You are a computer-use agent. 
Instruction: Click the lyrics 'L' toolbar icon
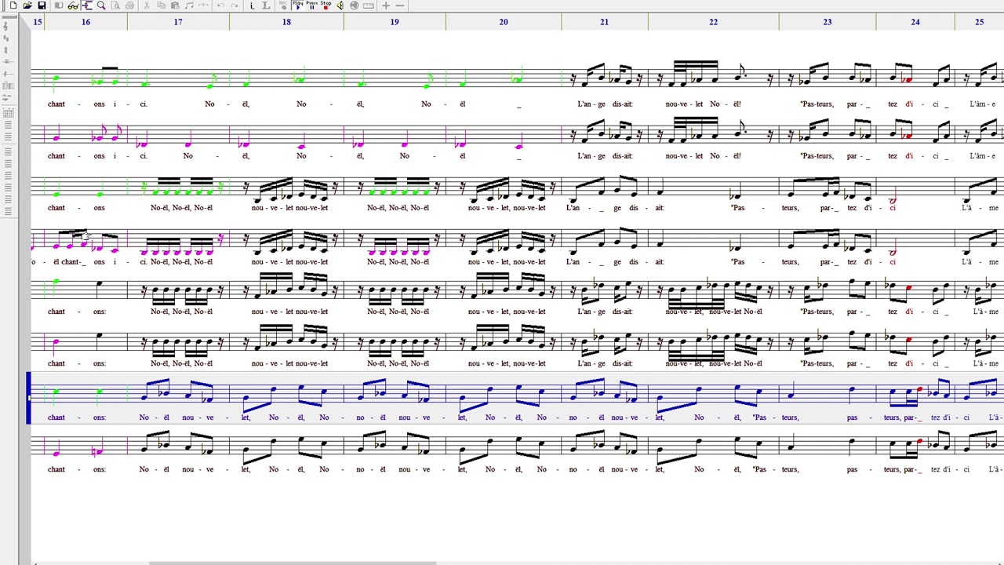click(266, 5)
